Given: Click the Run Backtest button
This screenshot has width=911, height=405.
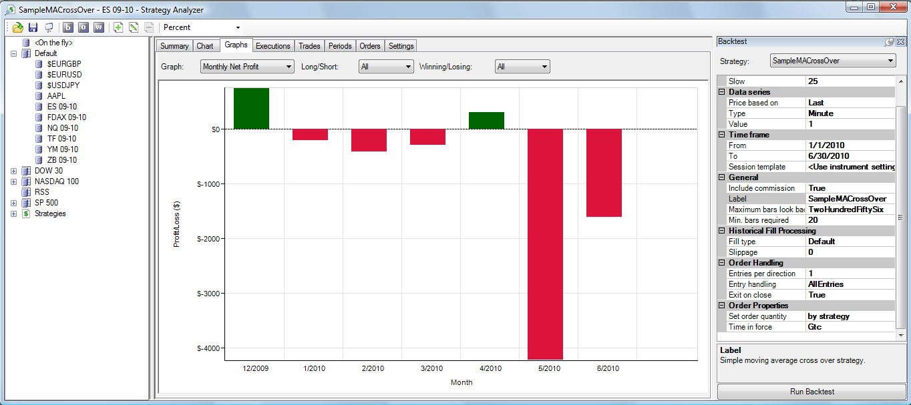Looking at the screenshot, I should tap(811, 392).
